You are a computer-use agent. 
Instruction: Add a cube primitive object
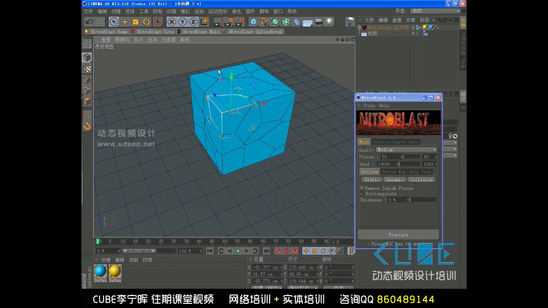click(254, 22)
